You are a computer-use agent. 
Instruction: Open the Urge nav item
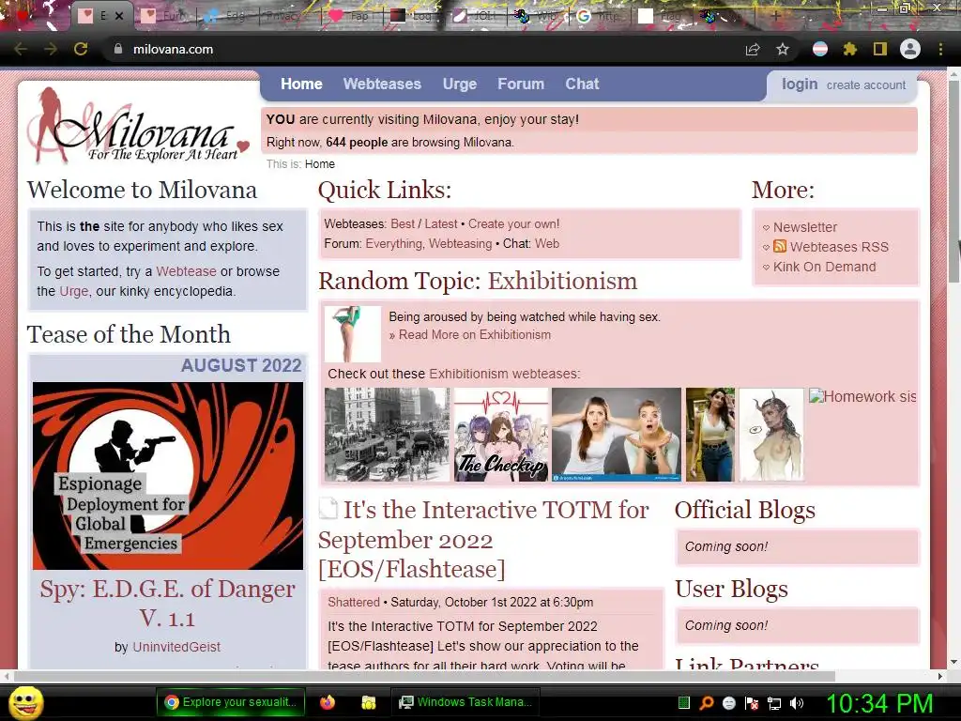[460, 84]
